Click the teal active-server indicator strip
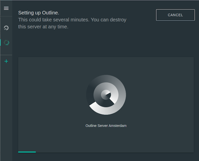199x161 pixels. 1,43
